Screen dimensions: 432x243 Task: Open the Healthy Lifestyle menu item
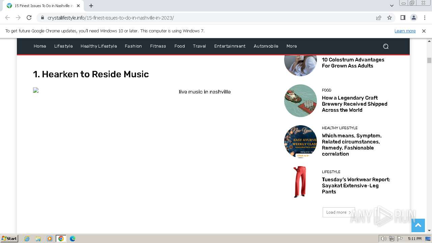point(99,46)
